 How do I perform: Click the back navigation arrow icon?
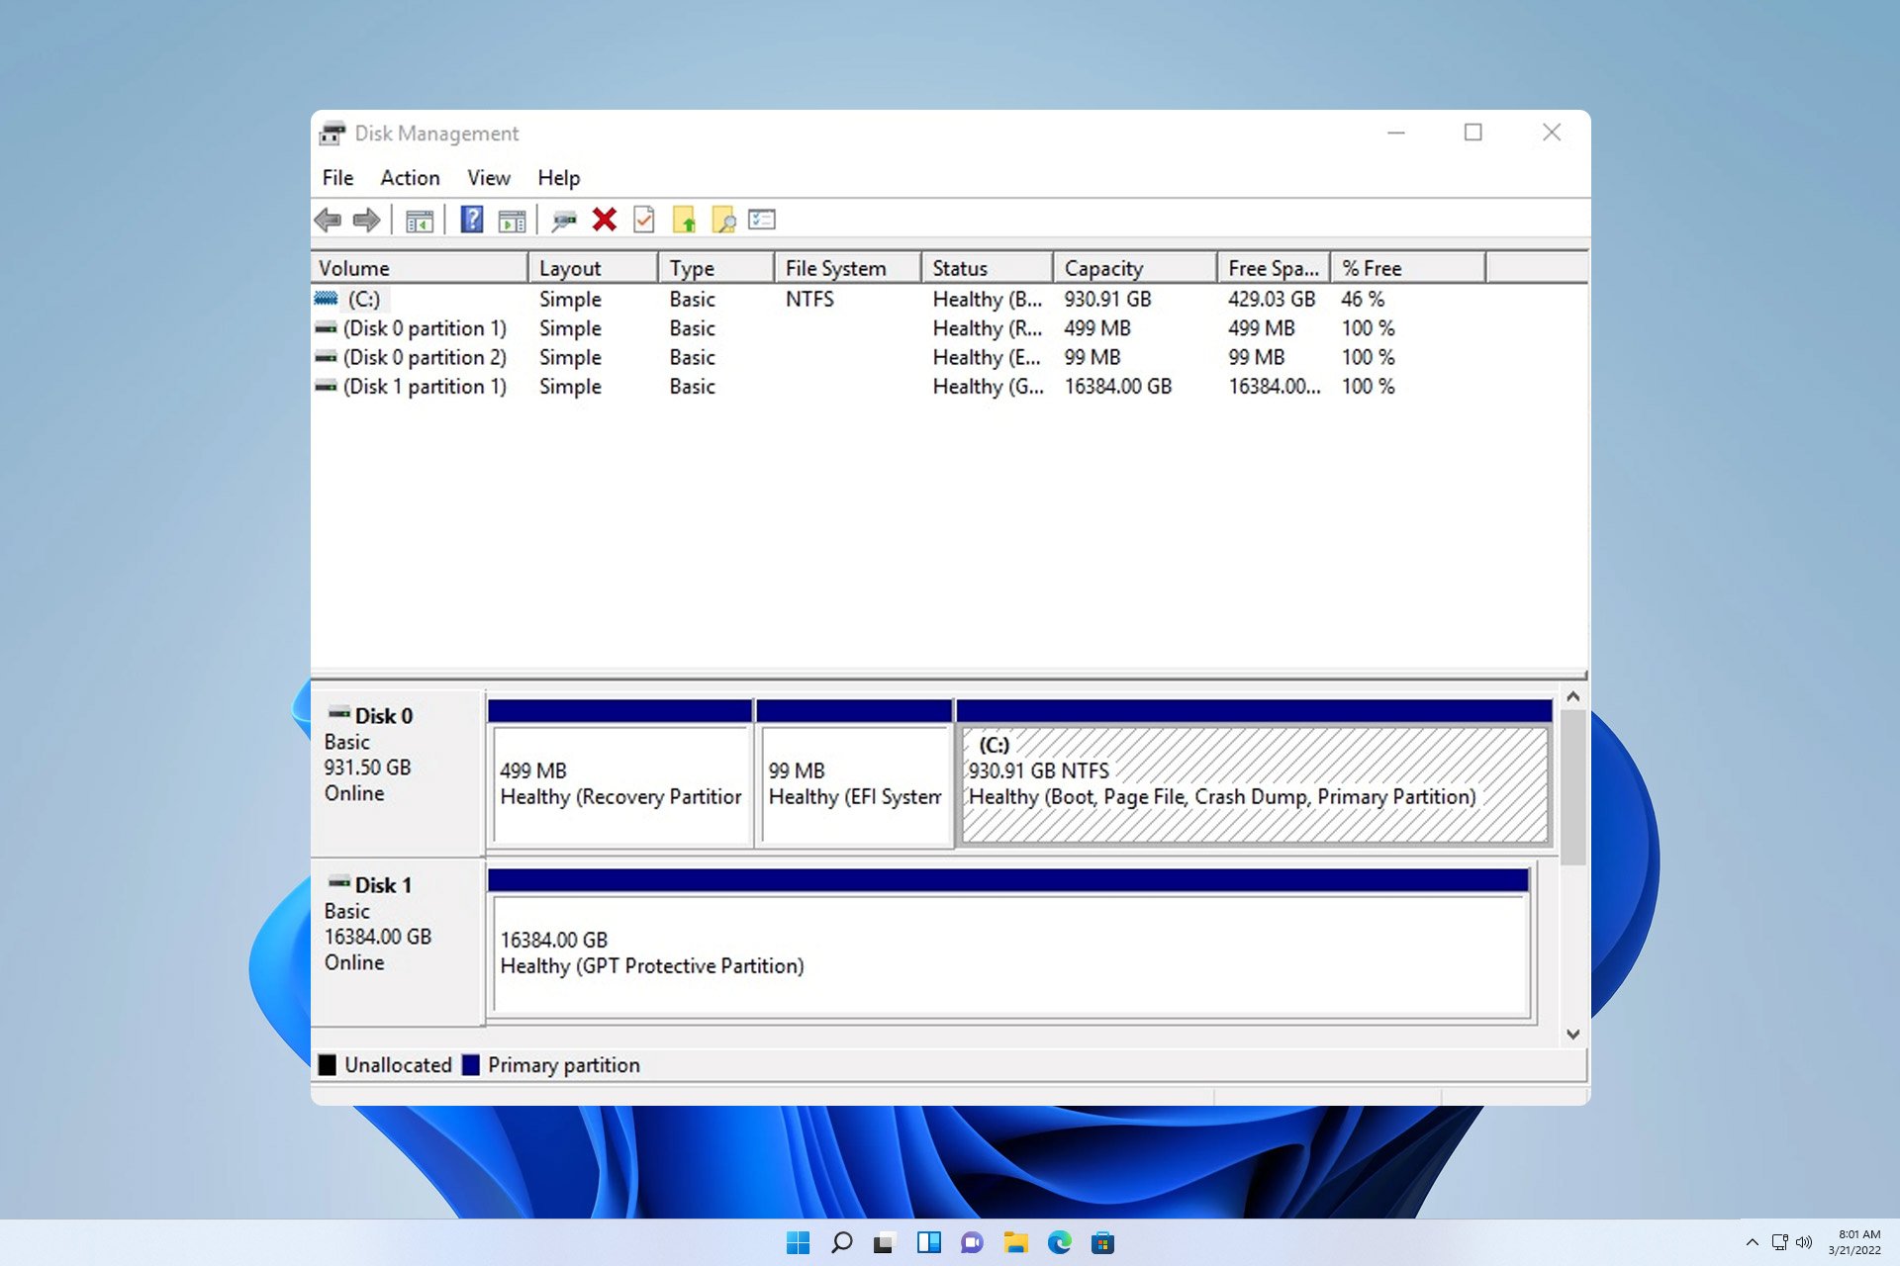pyautogui.click(x=326, y=219)
